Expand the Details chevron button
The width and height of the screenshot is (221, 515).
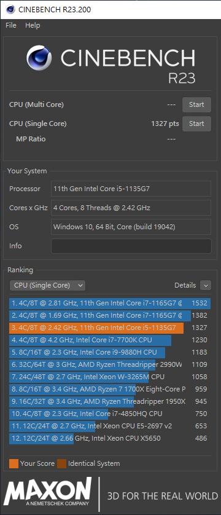pyautogui.click(x=206, y=285)
